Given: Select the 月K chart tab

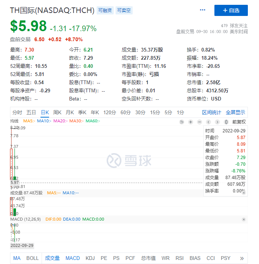Looking at the screenshot, I should (70, 112).
